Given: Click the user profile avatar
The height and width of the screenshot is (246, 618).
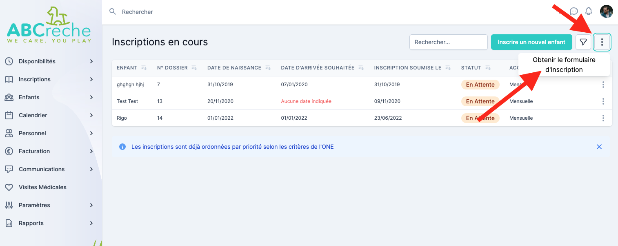Looking at the screenshot, I should point(606,11).
